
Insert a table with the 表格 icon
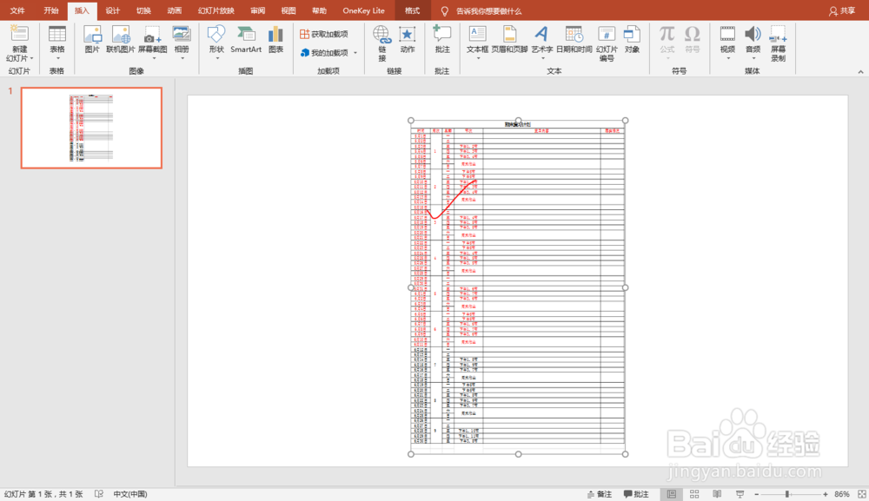57,35
